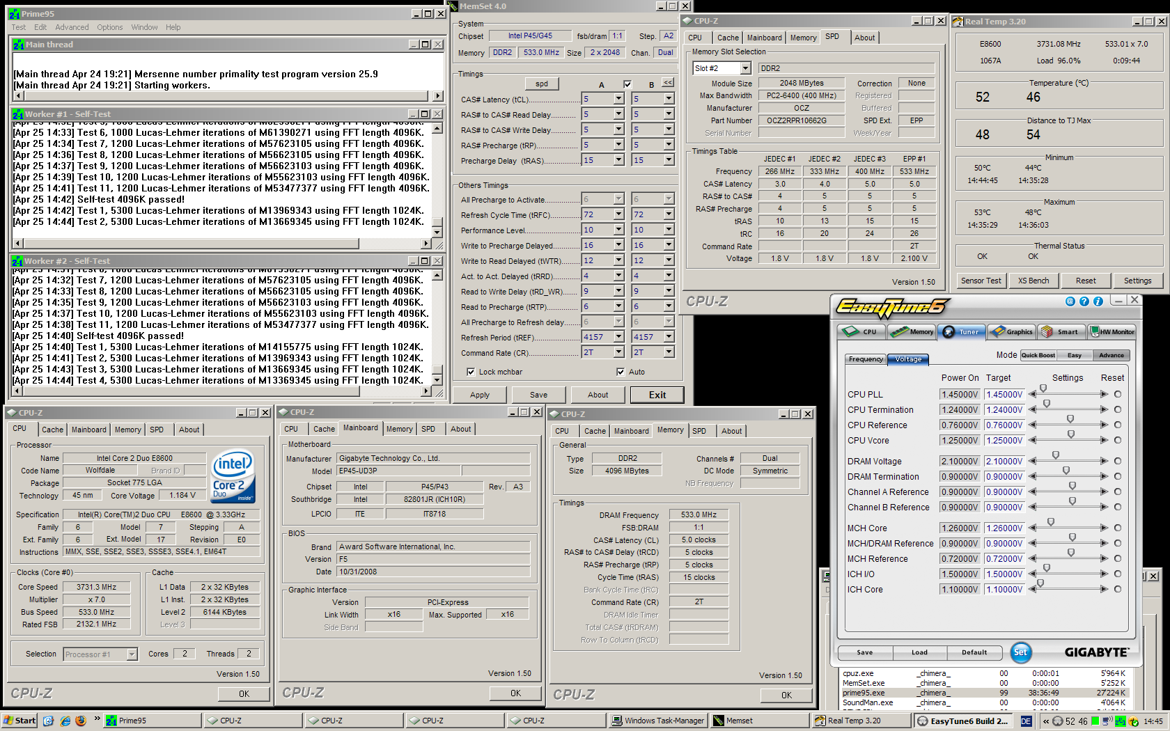This screenshot has height=731, width=1170.
Task: Toggle the Auto checkbox in MemSet
Action: [621, 372]
